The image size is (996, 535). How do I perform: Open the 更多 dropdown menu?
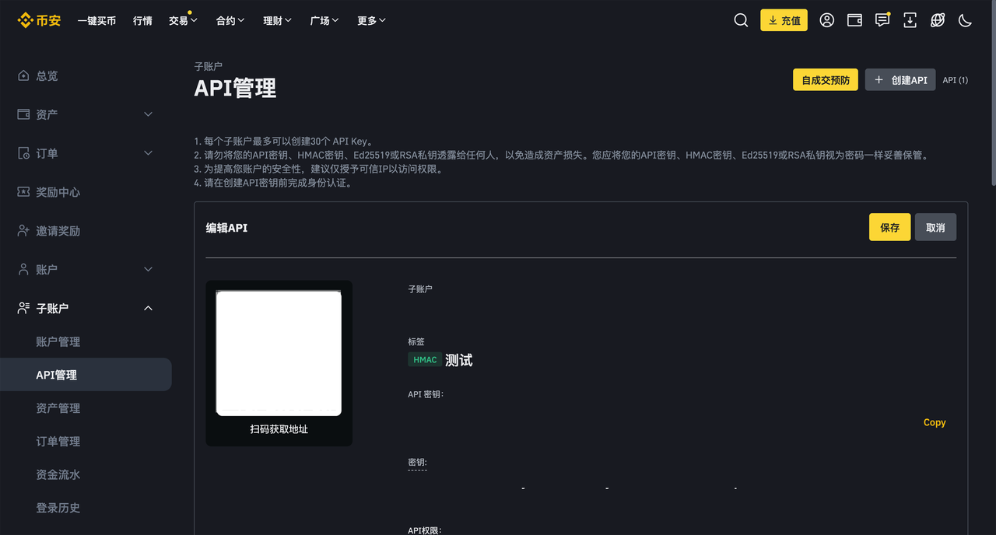point(371,20)
